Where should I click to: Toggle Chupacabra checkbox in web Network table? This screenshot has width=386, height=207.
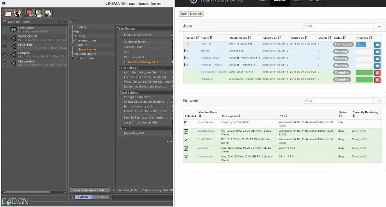[x=186, y=157]
